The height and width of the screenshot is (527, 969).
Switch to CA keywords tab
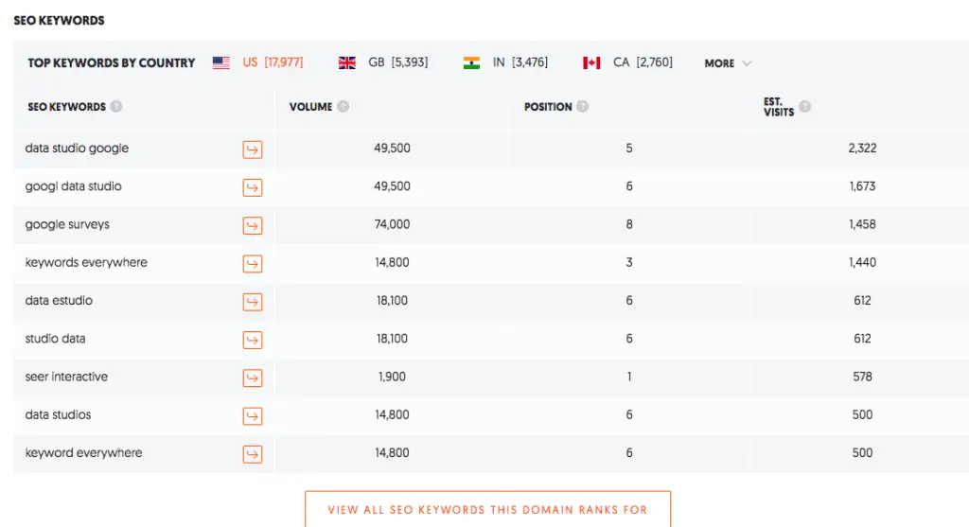(x=628, y=62)
